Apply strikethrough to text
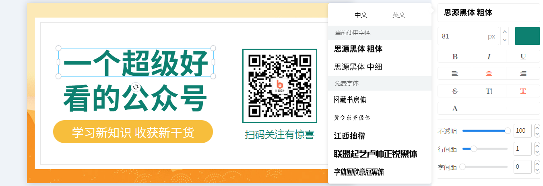543x186 pixels. [x=455, y=91]
